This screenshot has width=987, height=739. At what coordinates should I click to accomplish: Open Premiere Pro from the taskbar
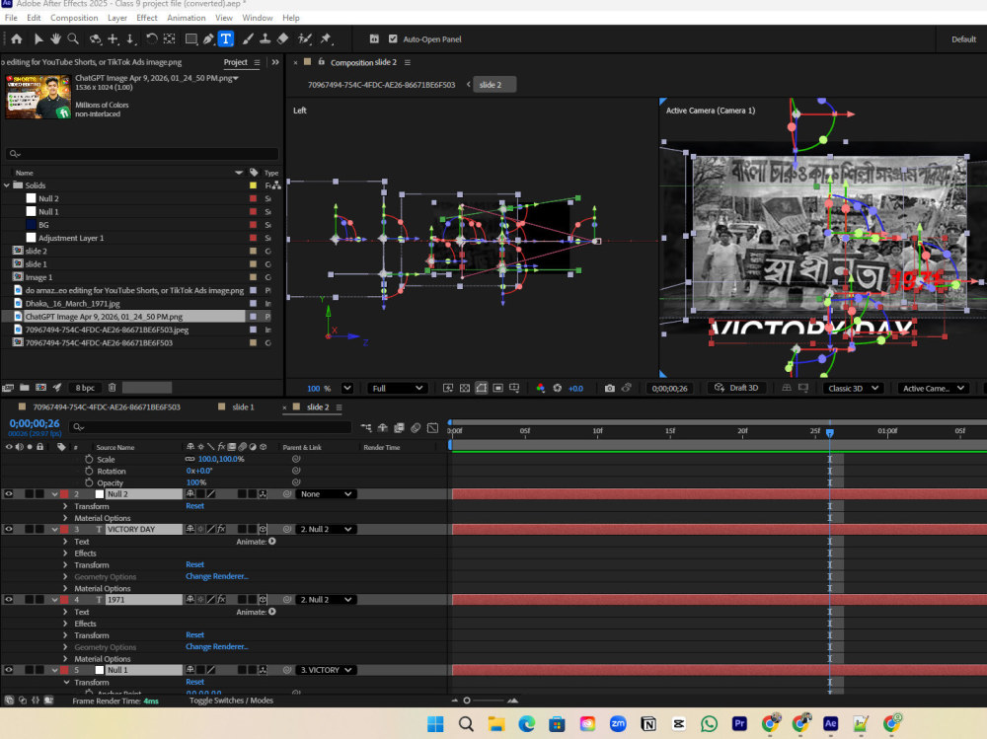[x=739, y=724]
